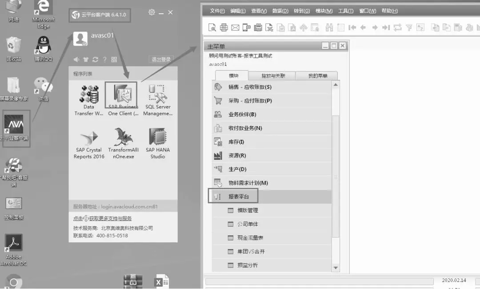Select the 微信 desktop icon
The width and height of the screenshot is (480, 289).
click(x=44, y=89)
